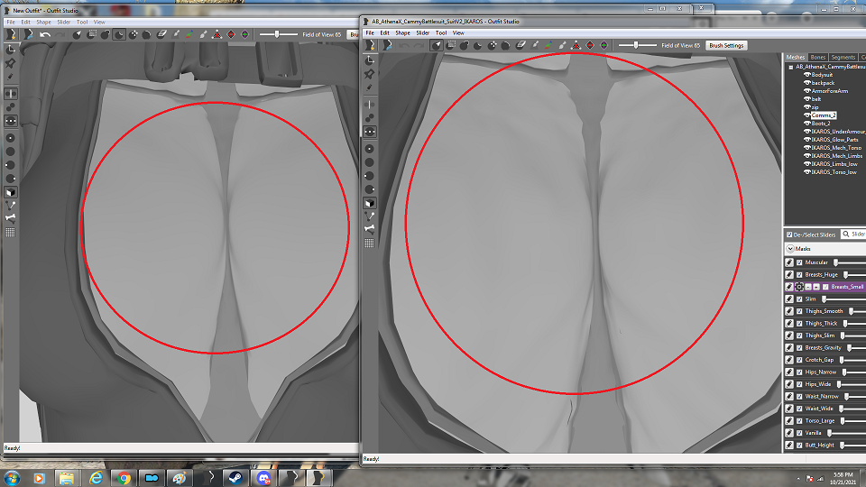
Task: Select the Comms_2 mesh in the tree
Action: 824,115
